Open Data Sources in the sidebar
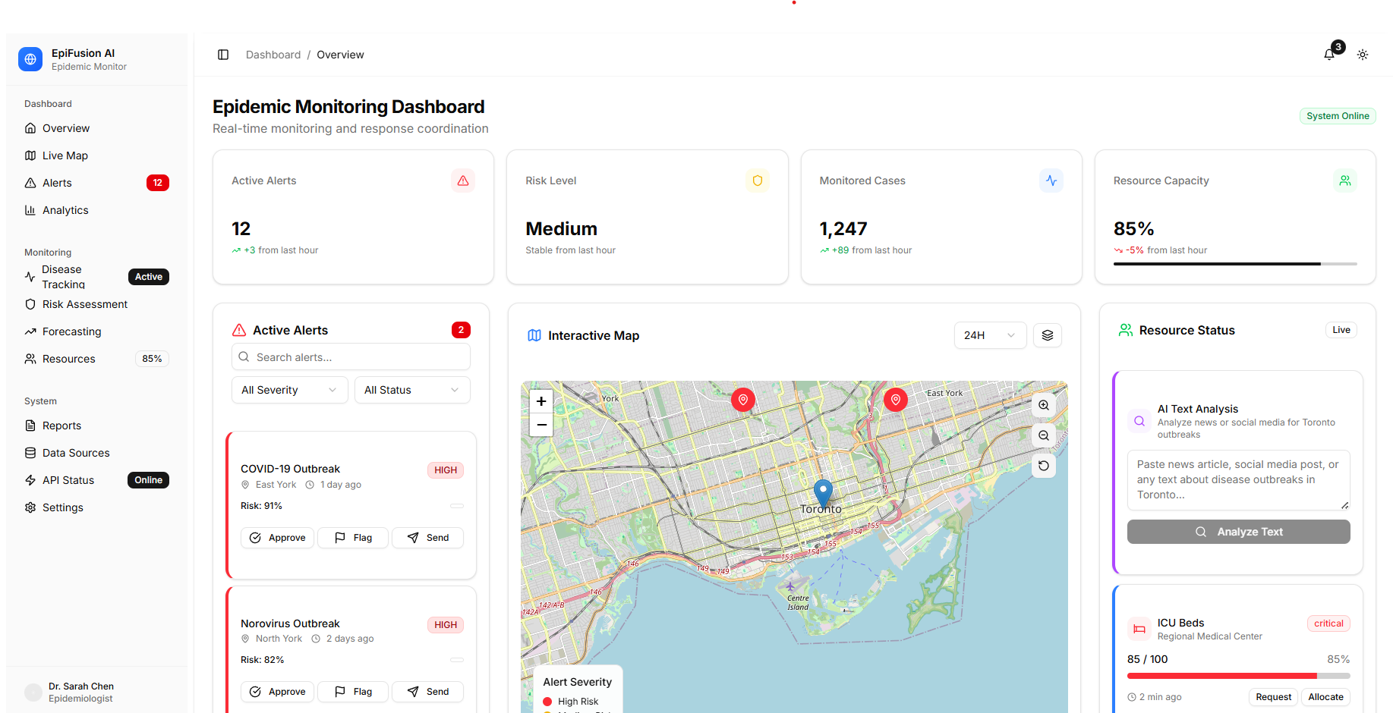The width and height of the screenshot is (1393, 713). coord(96,453)
